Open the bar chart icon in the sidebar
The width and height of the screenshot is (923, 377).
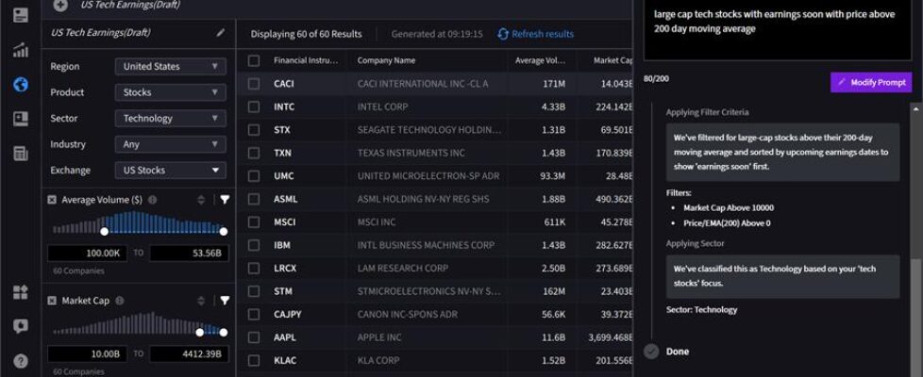click(21, 50)
